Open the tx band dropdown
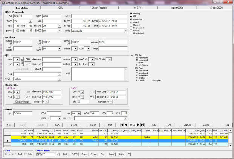Image resolution: width=234 pixels, height=159 pixels. (x=60, y=26)
